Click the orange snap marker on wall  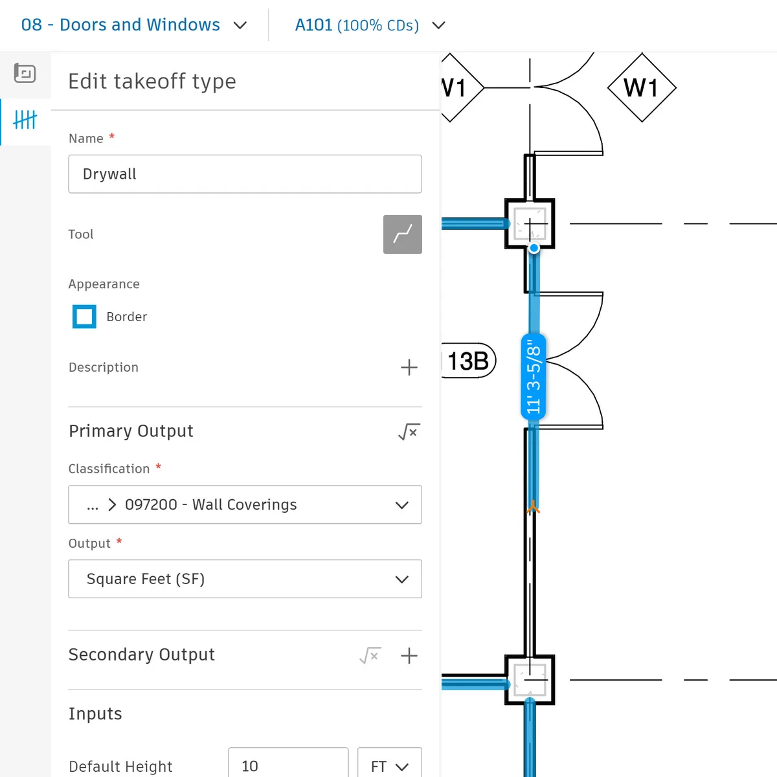533,508
